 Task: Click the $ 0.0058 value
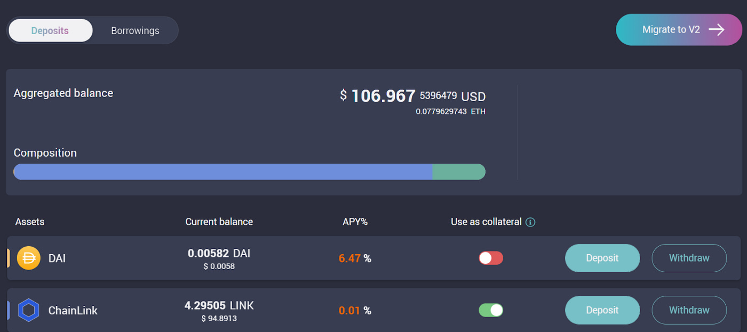tap(219, 266)
